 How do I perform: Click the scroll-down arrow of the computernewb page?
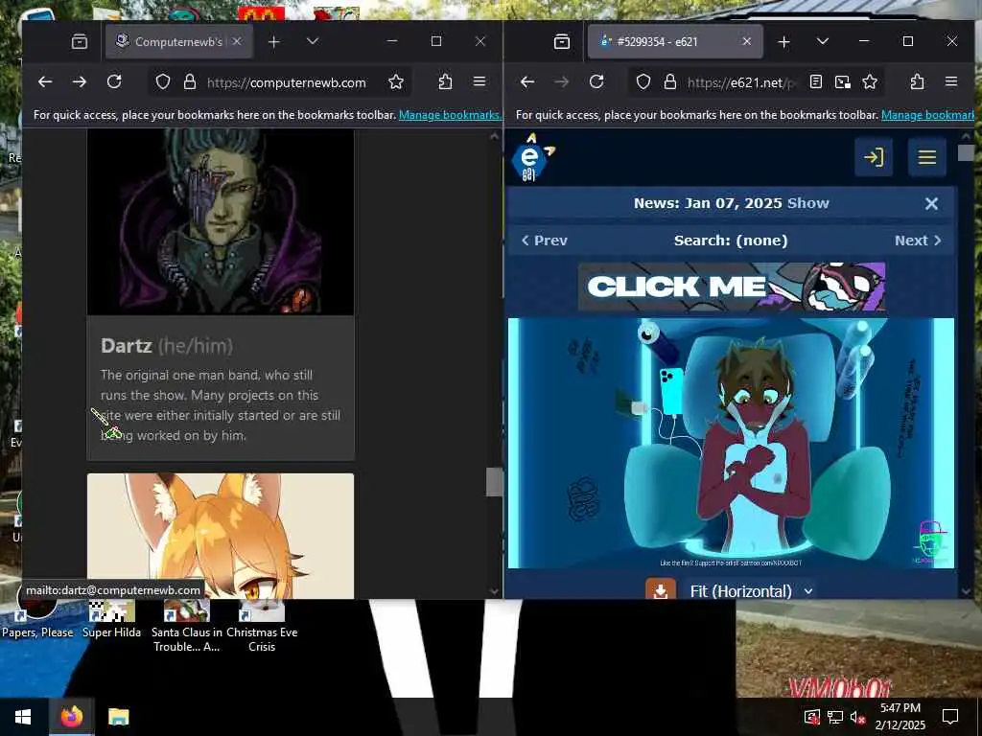494,590
